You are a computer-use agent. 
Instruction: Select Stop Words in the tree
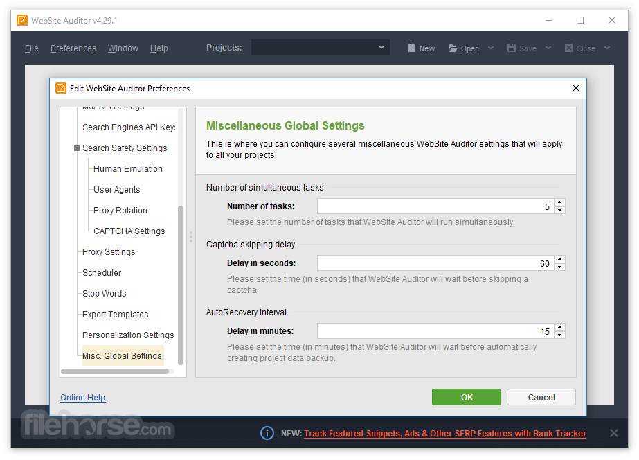click(105, 294)
